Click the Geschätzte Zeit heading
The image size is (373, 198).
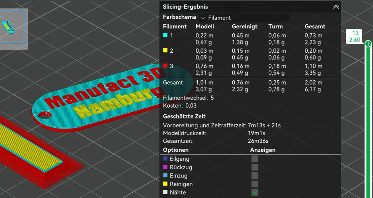click(184, 117)
